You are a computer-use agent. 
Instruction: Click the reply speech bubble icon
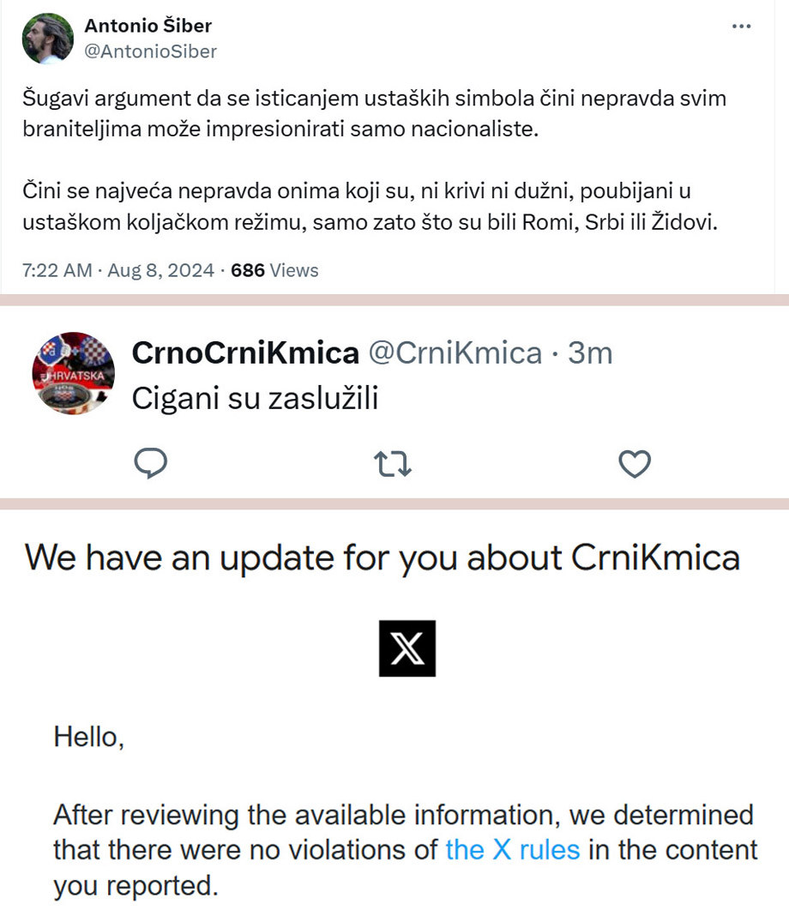151,463
